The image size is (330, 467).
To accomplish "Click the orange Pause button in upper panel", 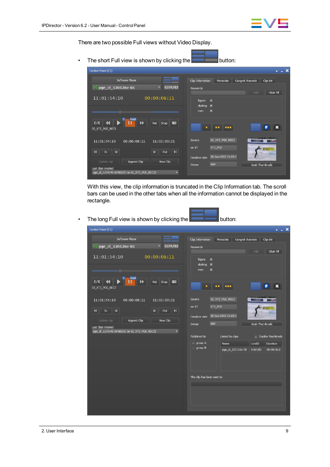I will click(x=130, y=123).
